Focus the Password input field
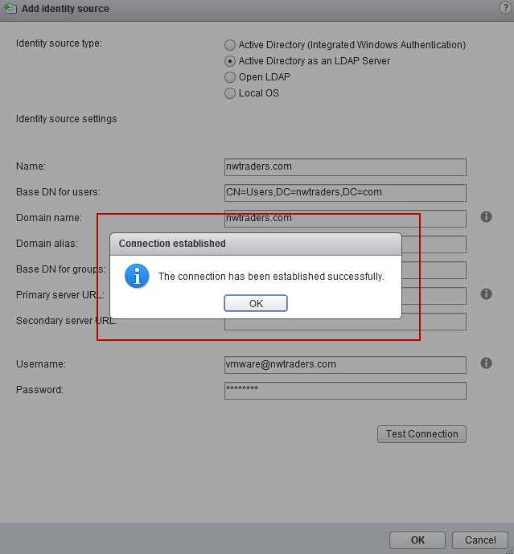Screen dimensions: 514x554 [x=345, y=391]
